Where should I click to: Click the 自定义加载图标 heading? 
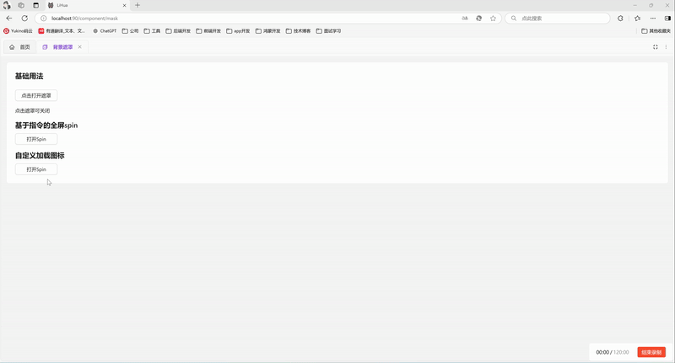[40, 156]
